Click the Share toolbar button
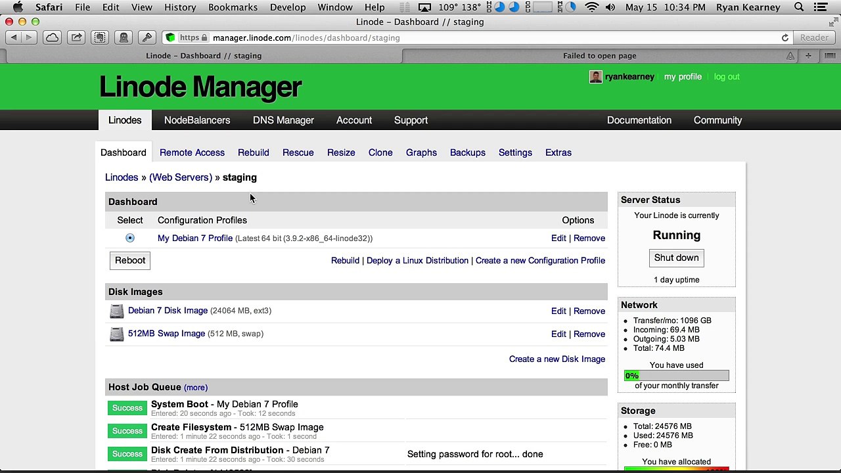This screenshot has height=473, width=841. click(76, 37)
